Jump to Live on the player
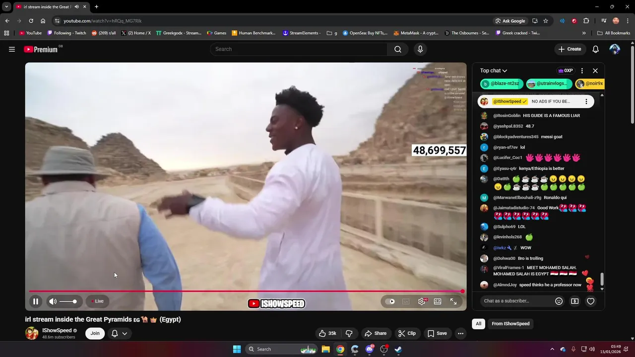 coord(97,301)
